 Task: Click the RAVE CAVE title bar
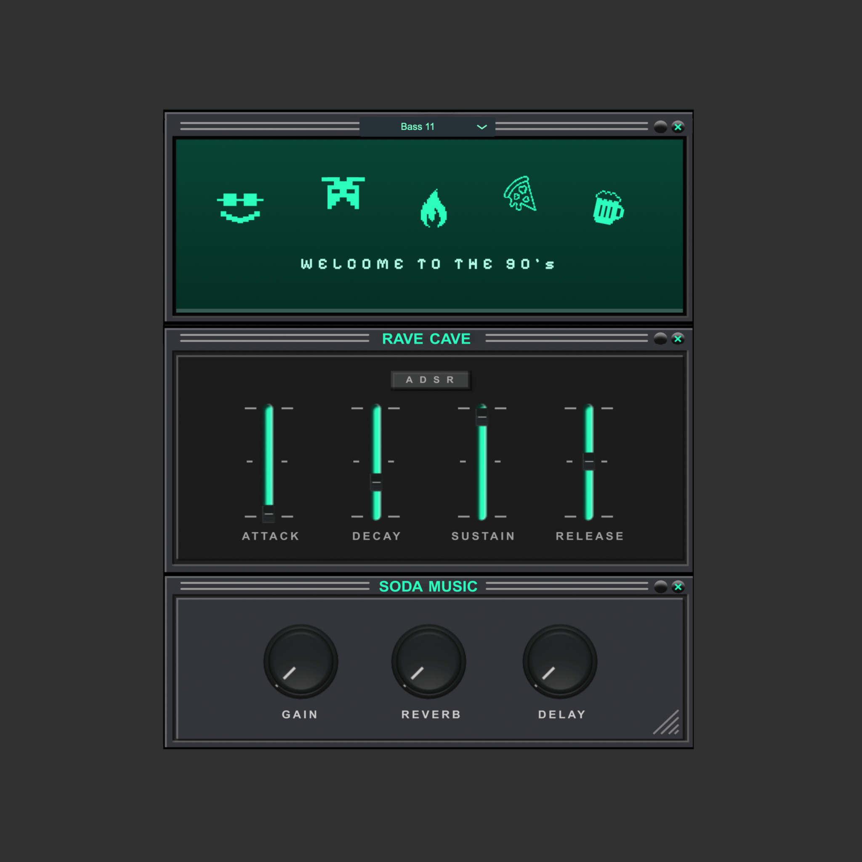(x=426, y=339)
